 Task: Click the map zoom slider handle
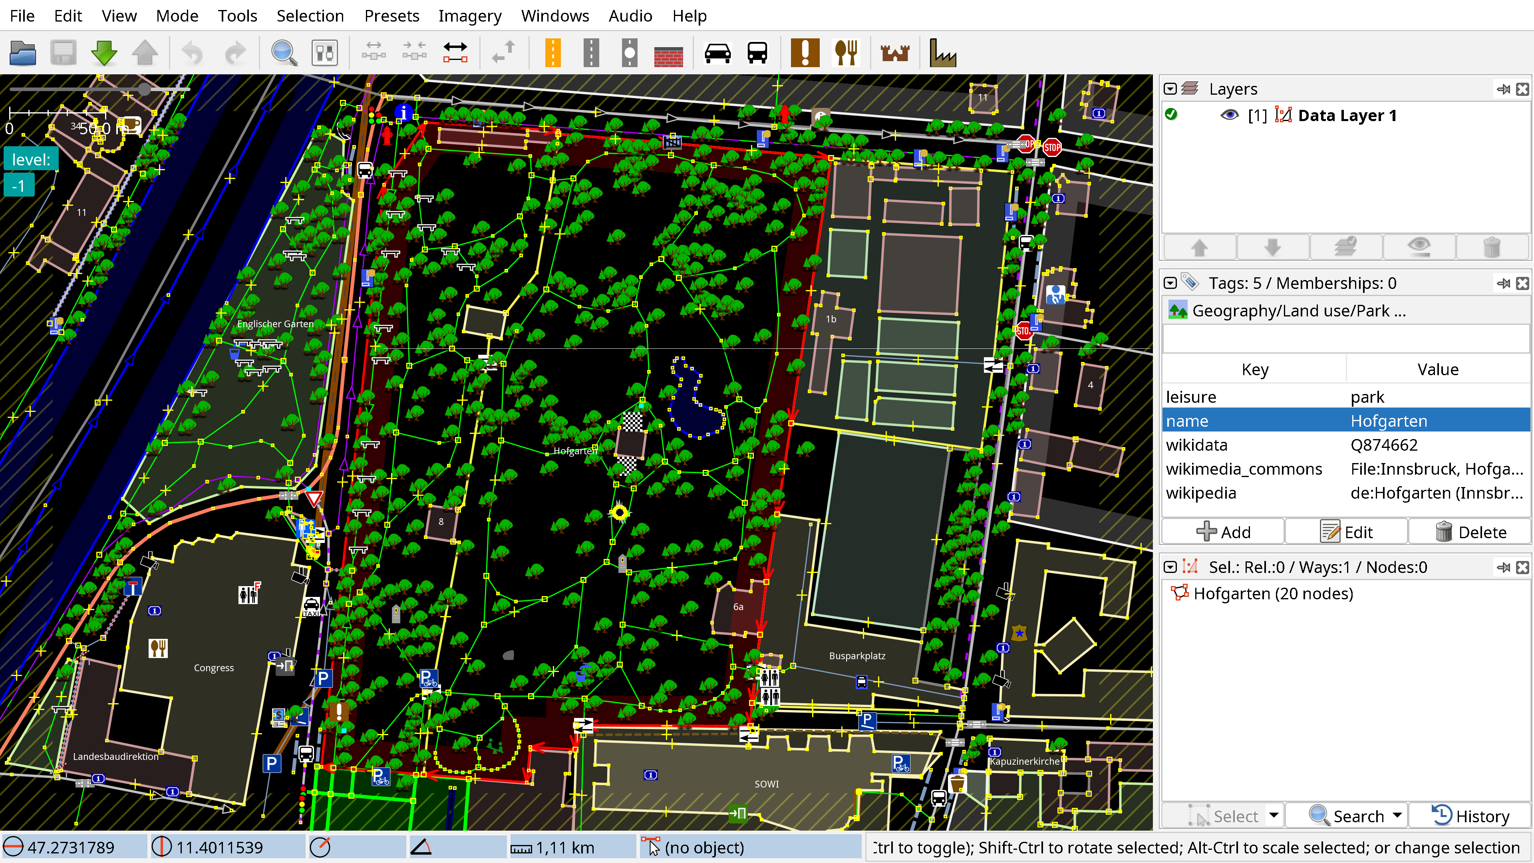[x=144, y=89]
